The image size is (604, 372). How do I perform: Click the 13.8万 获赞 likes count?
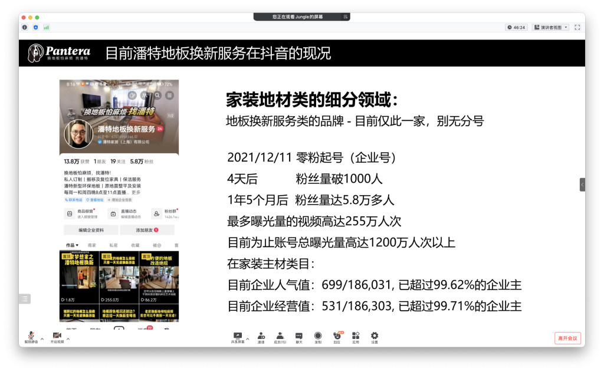(76, 162)
